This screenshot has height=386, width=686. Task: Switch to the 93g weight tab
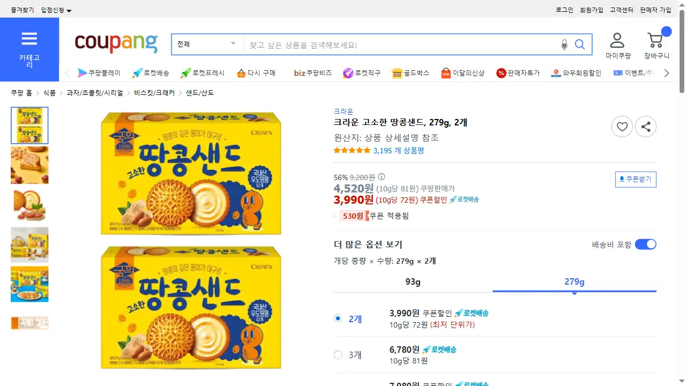[413, 282]
